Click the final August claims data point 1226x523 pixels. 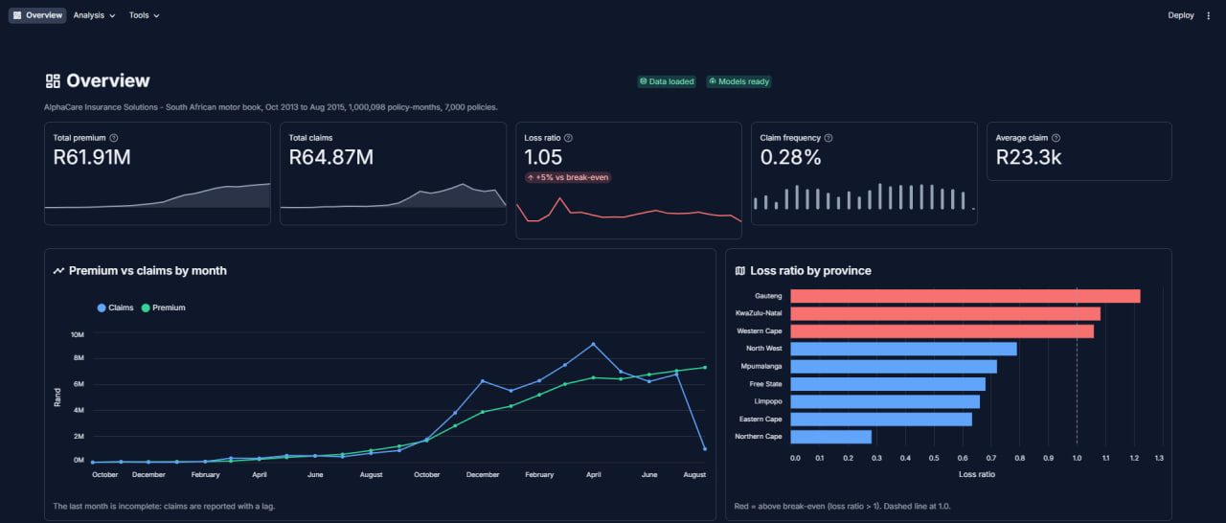click(x=705, y=448)
